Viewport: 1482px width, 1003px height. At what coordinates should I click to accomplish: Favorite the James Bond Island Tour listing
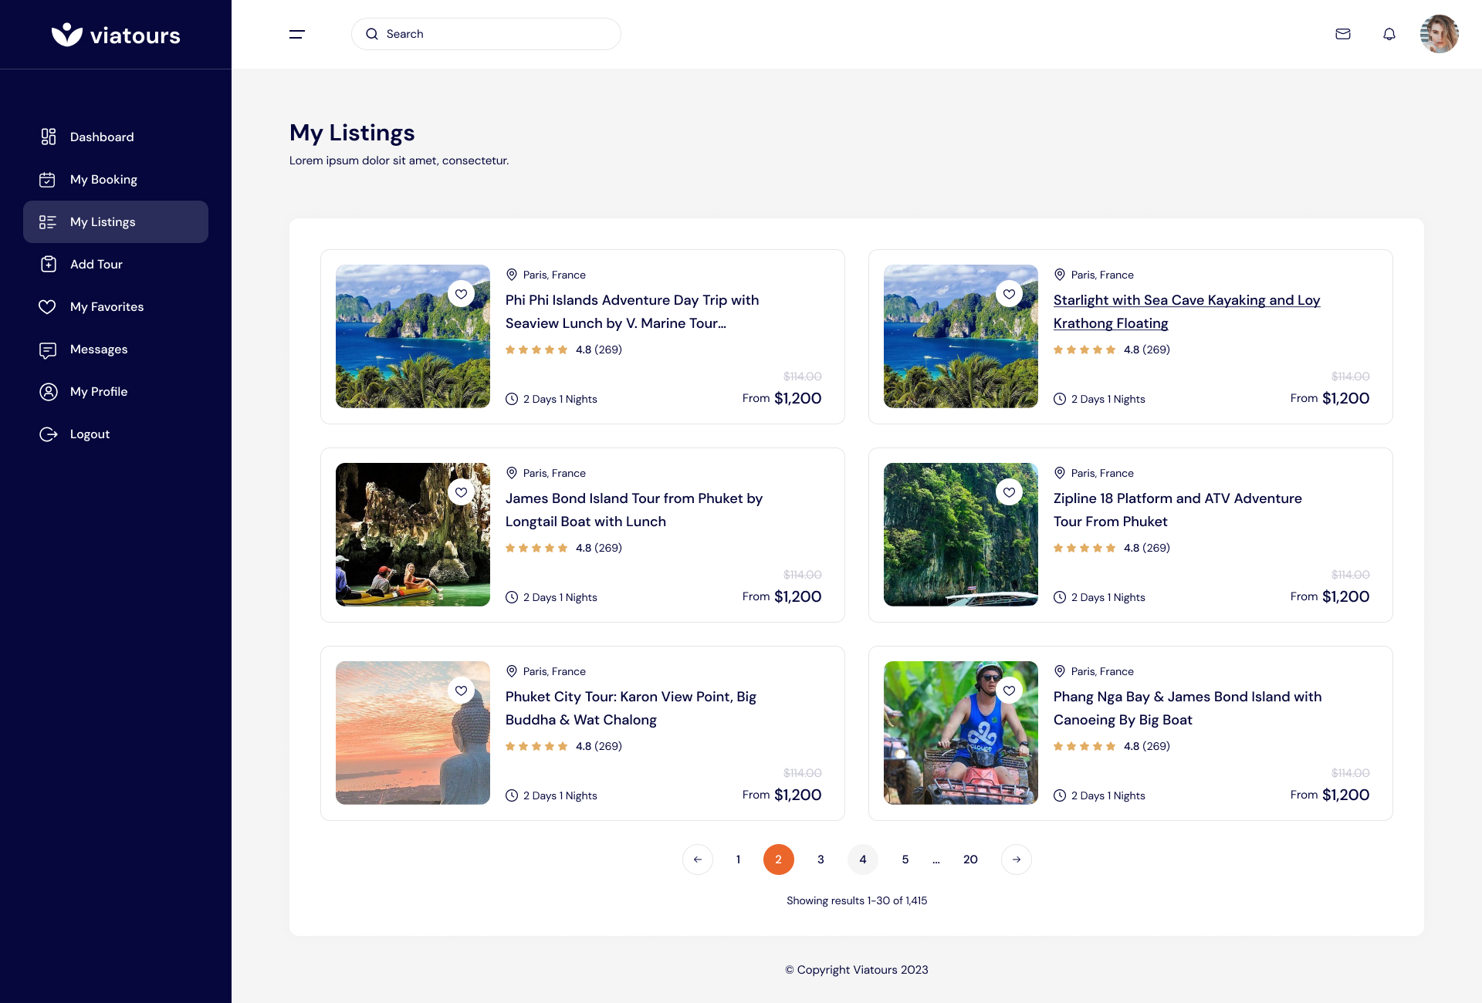click(462, 491)
